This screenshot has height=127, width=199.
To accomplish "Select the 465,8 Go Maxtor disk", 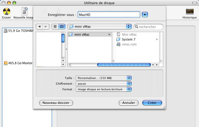I will (x=18, y=63).
